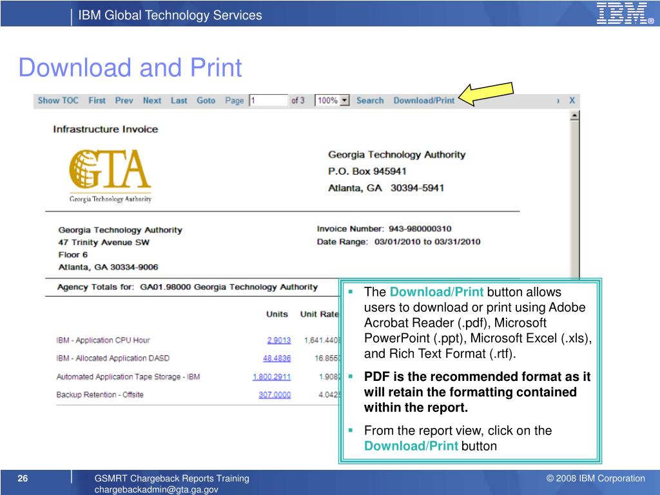Open the 48.4836 units link
The image size is (660, 495).
[277, 358]
